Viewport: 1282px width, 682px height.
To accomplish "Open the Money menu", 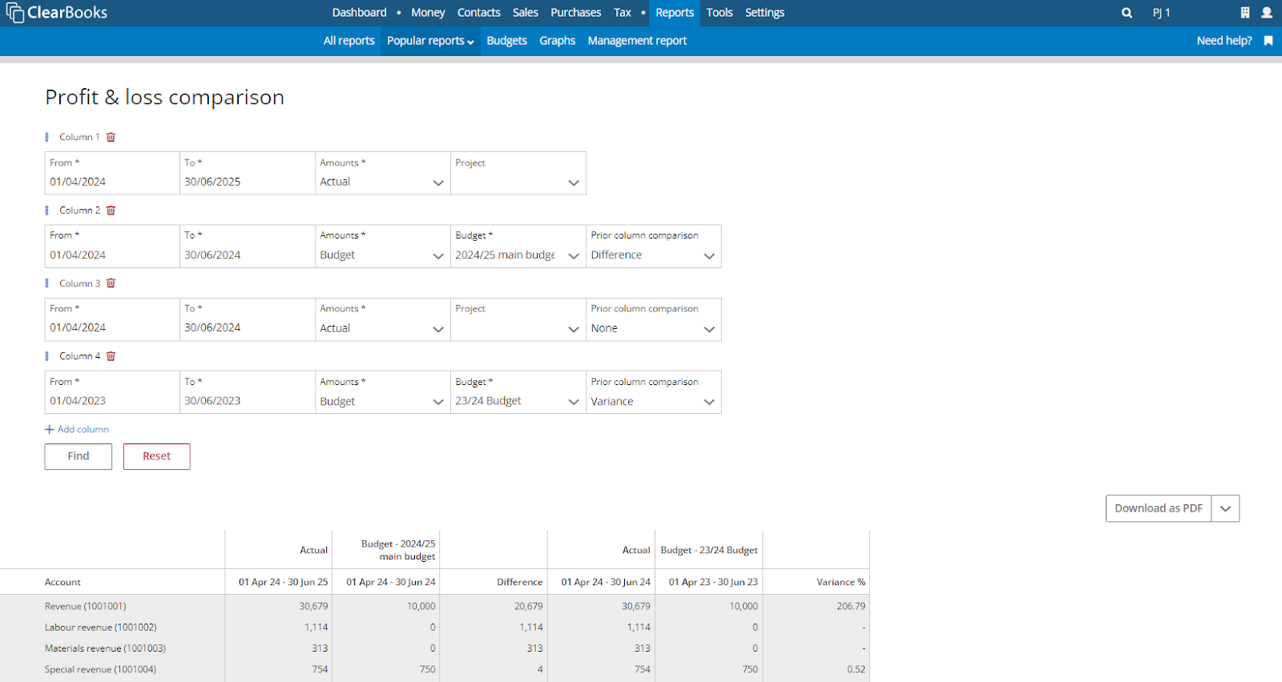I will click(x=428, y=13).
